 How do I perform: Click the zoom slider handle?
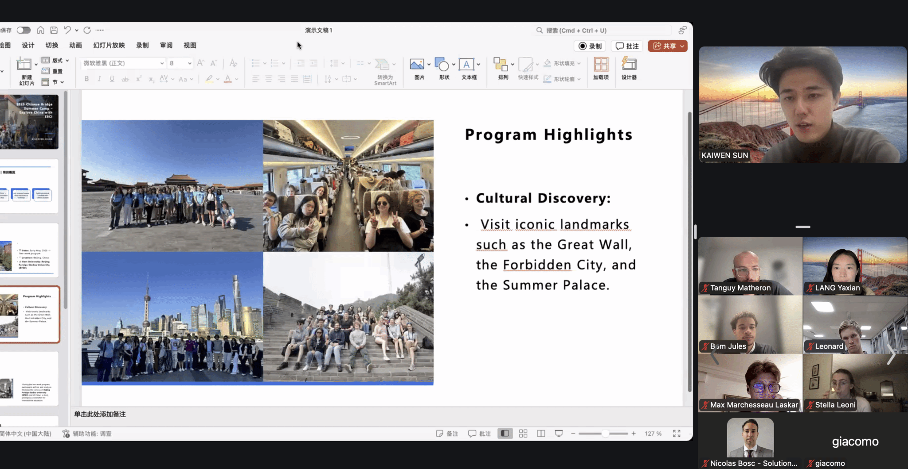coord(605,434)
